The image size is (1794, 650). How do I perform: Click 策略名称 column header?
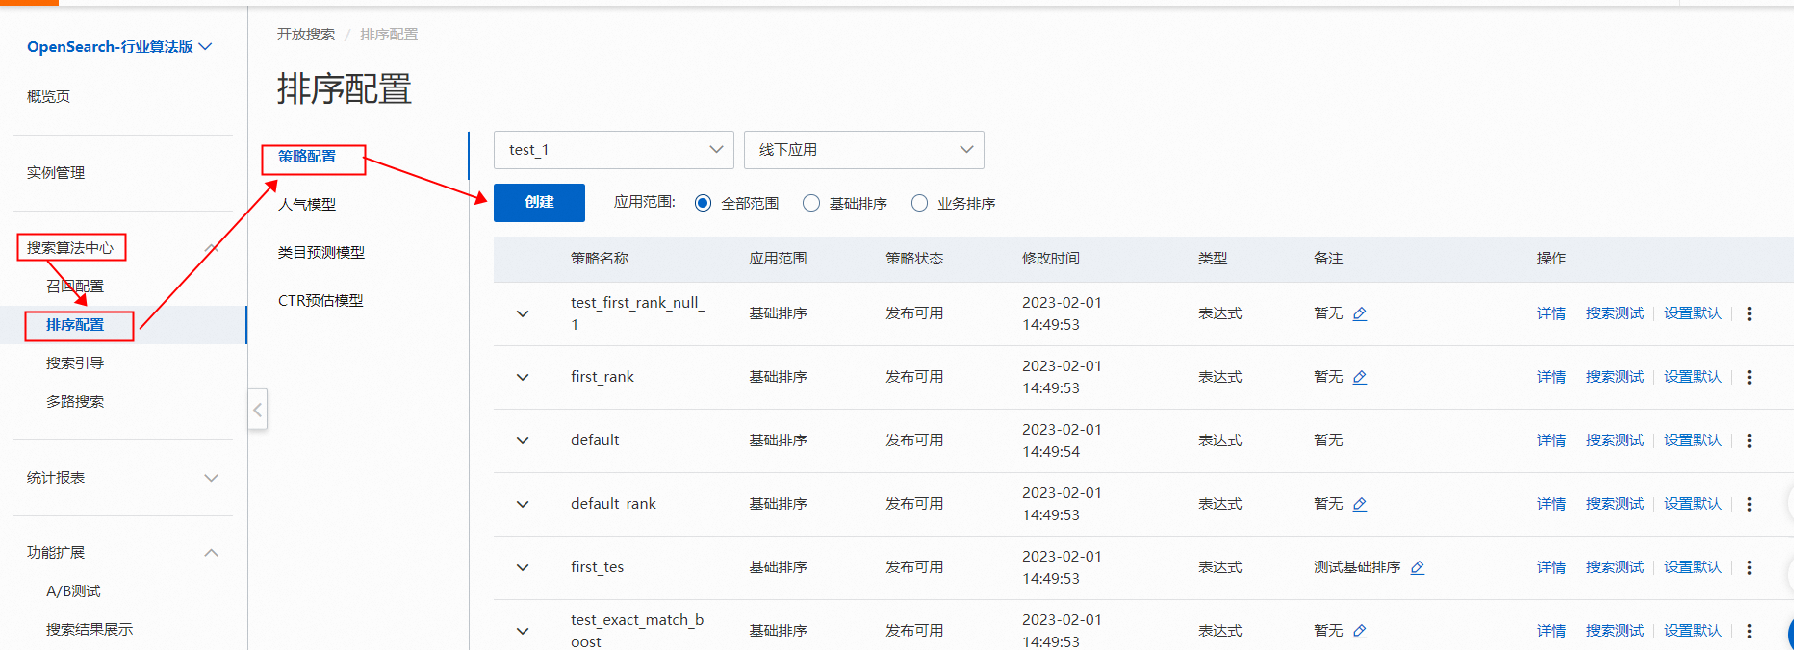point(600,259)
